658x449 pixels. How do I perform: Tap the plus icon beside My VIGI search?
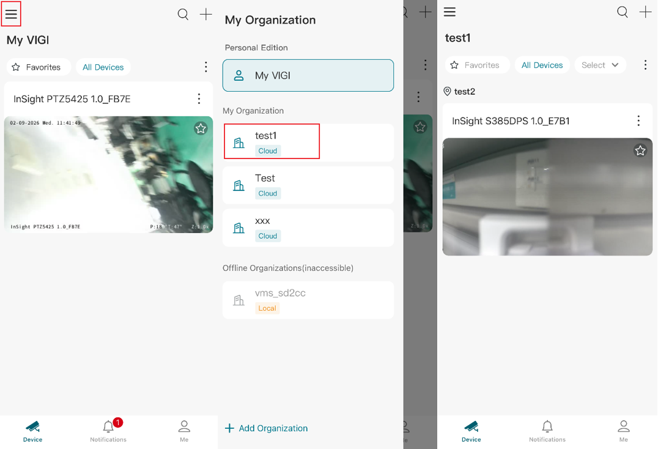[205, 14]
